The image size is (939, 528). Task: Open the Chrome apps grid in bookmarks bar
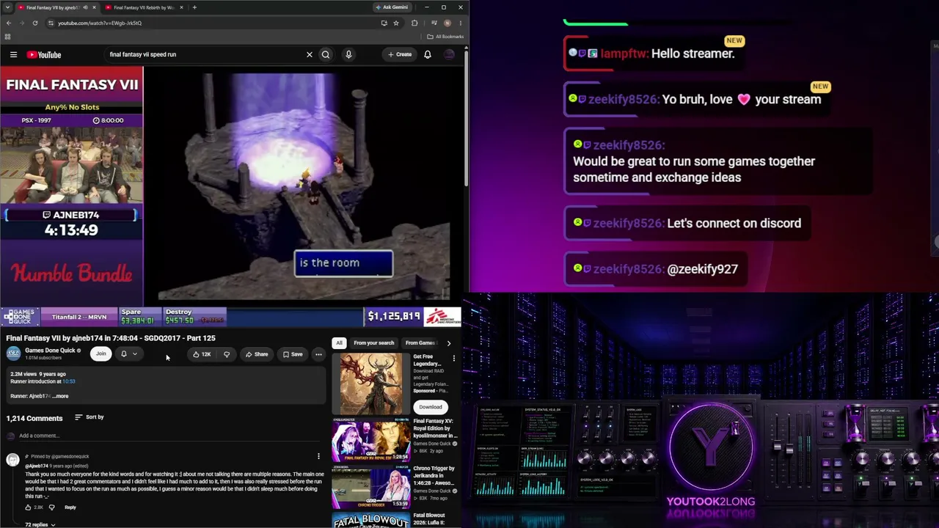coord(7,37)
